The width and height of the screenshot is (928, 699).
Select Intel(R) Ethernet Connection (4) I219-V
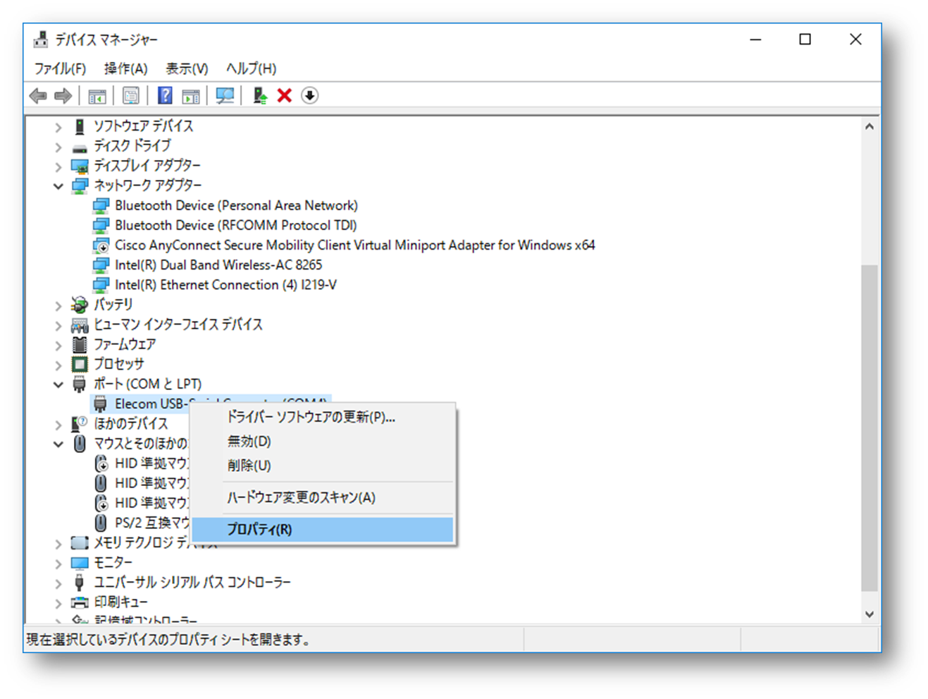click(x=225, y=284)
